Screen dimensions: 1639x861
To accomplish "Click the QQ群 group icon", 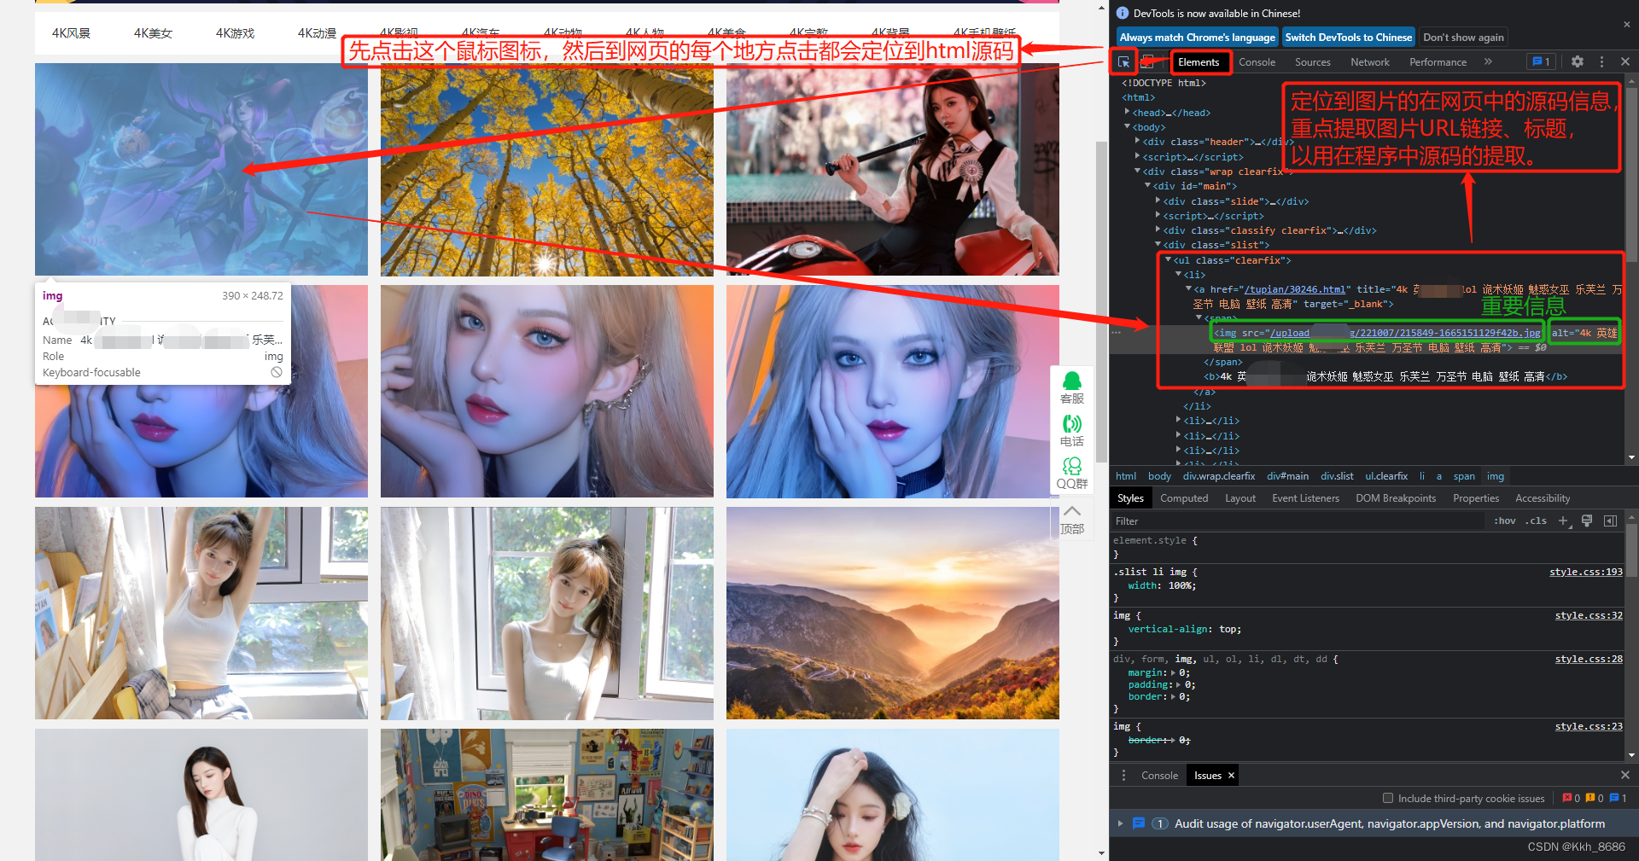I will (x=1072, y=473).
